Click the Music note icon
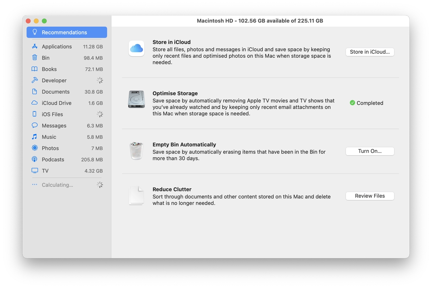 click(x=35, y=137)
